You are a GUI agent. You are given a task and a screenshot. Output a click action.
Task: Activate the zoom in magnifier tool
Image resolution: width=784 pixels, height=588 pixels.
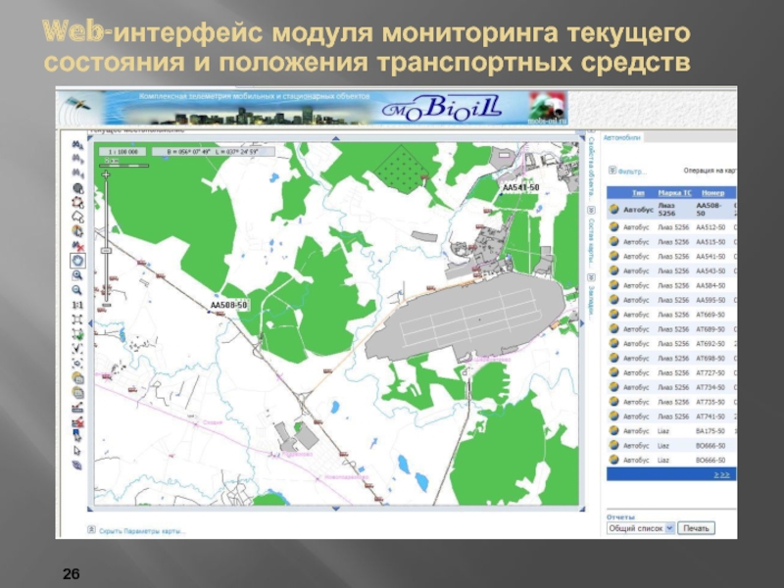[x=77, y=275]
